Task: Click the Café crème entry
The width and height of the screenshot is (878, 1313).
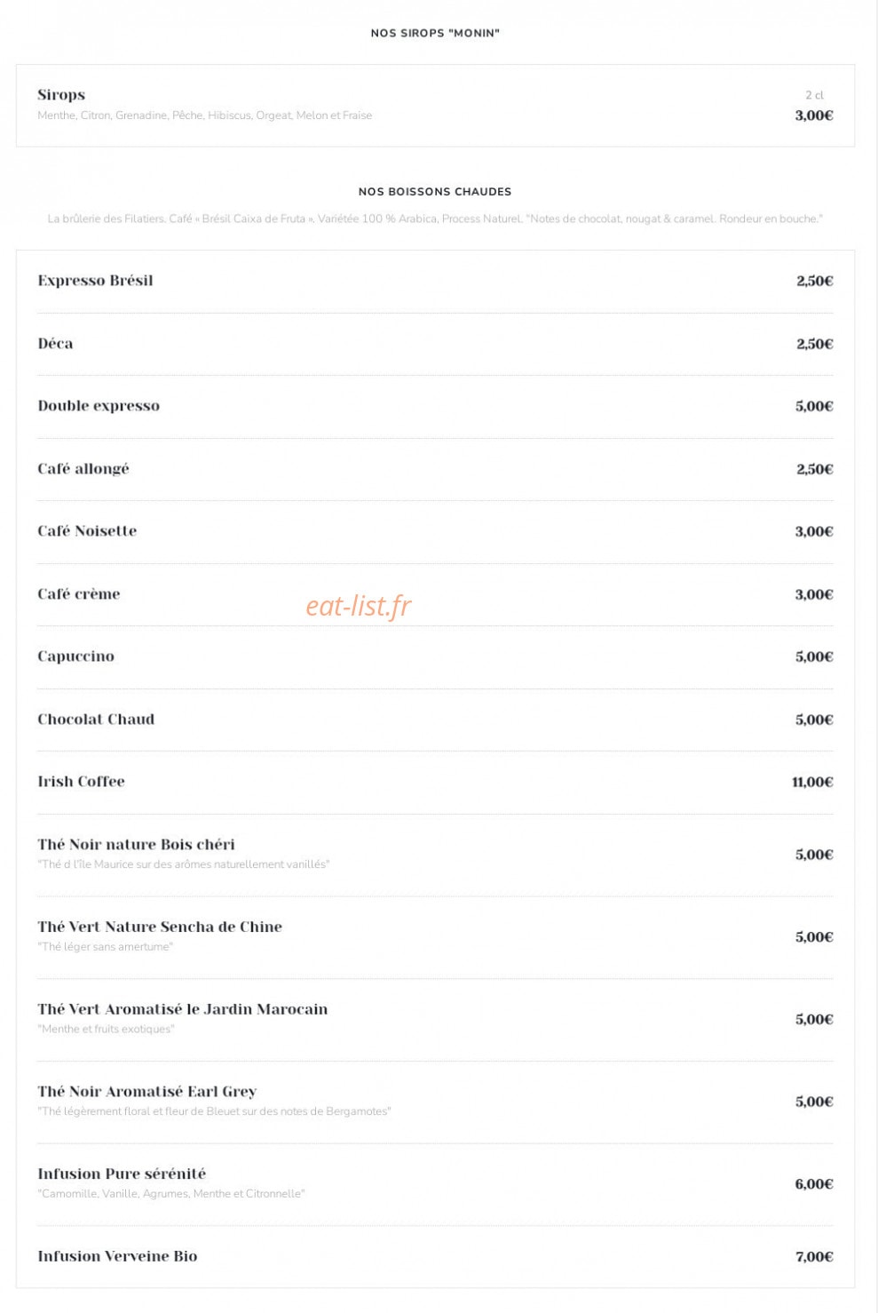Action: pos(435,594)
